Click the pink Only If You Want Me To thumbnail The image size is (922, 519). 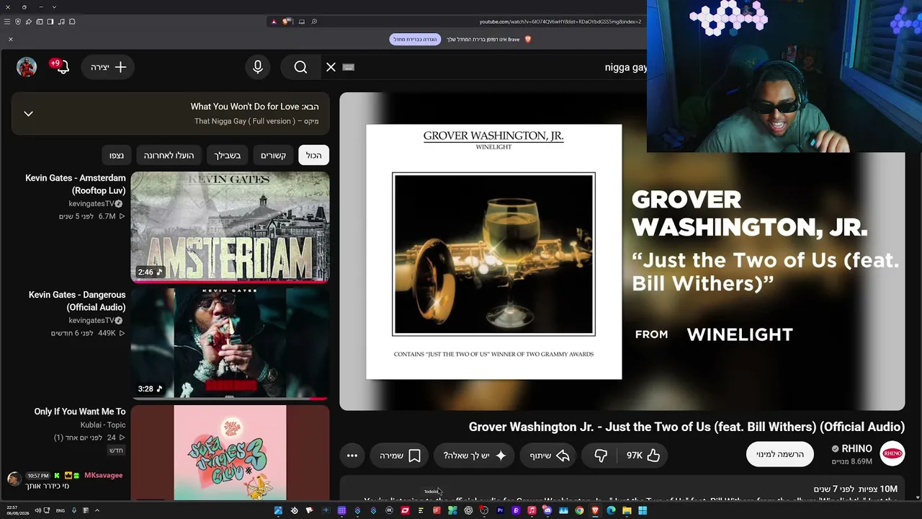(x=230, y=453)
